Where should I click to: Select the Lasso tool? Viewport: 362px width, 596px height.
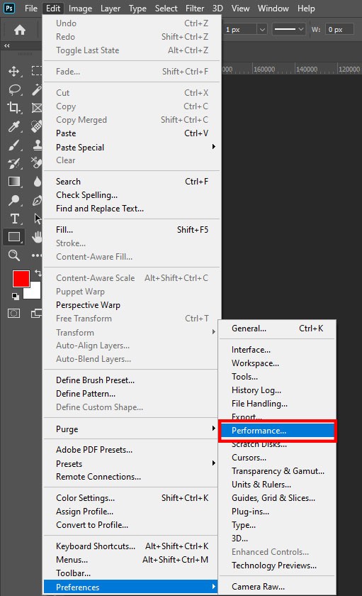[x=14, y=89]
